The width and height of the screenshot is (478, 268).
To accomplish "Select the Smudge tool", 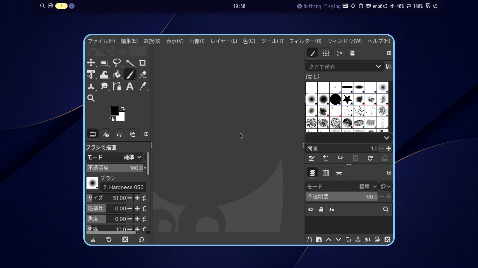I will (104, 86).
